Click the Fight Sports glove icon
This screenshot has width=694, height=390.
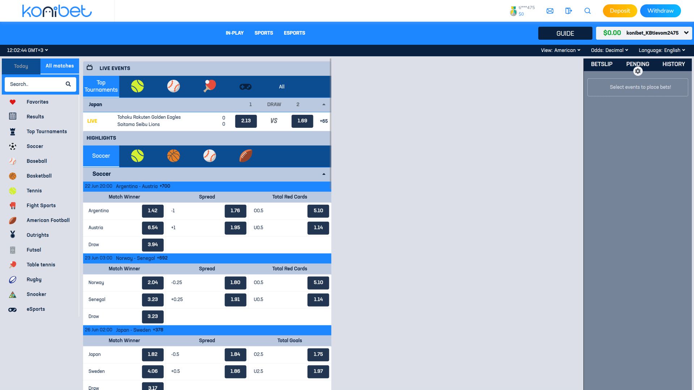click(x=13, y=205)
